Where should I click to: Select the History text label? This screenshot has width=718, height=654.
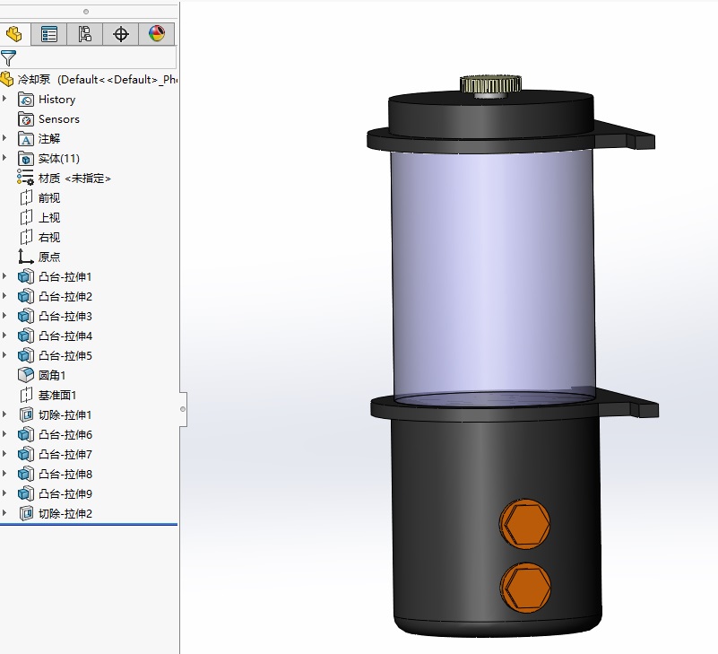click(56, 100)
